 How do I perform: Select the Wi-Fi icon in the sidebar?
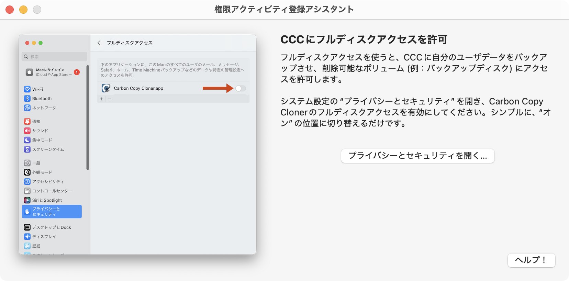point(27,89)
